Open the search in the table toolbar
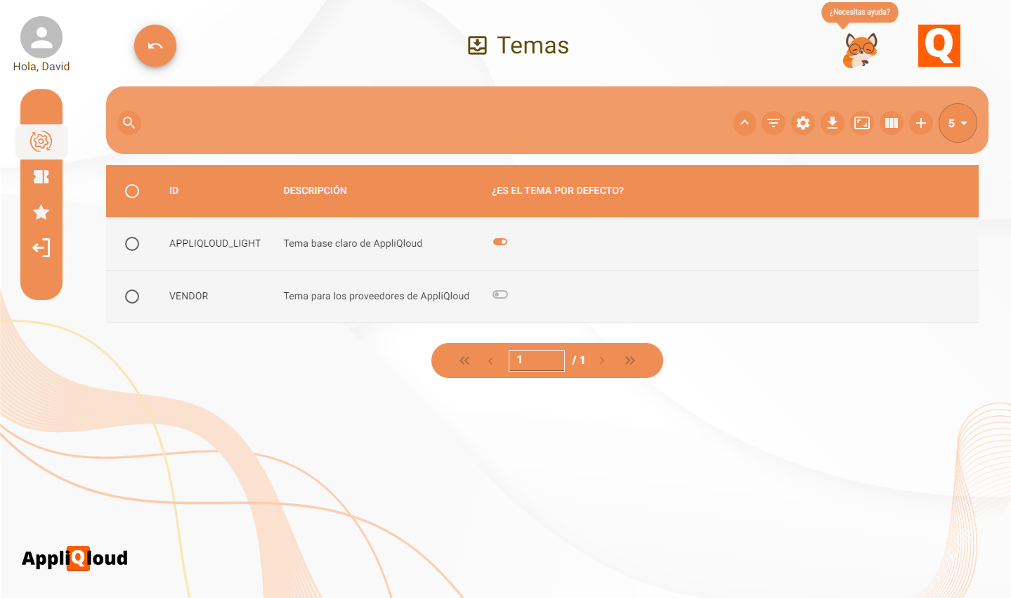Viewport: 1011px width, 598px height. click(129, 122)
